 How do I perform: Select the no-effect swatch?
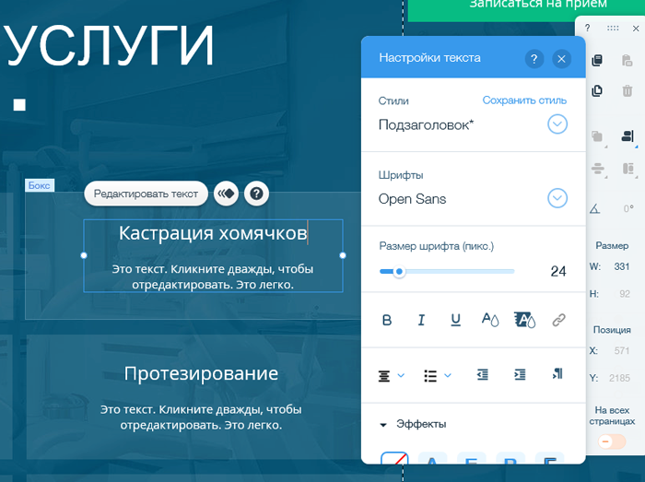[394, 458]
